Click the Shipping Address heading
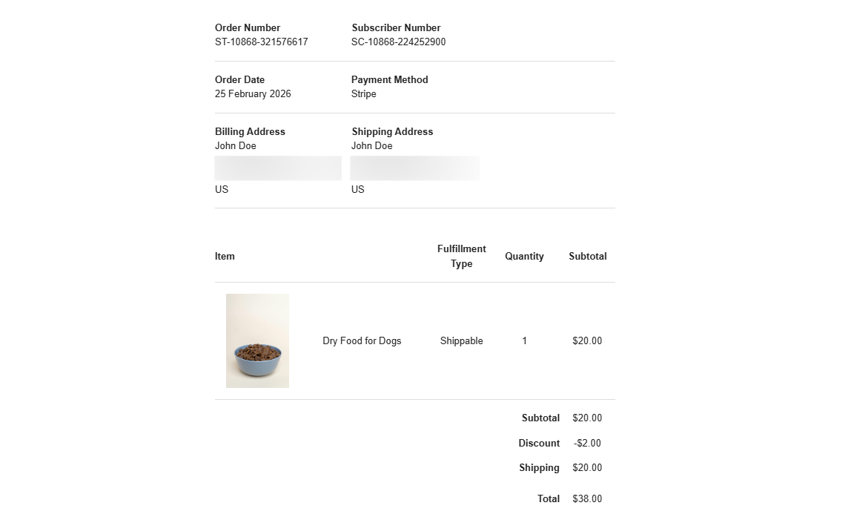Screen dimensions: 854x517 point(392,131)
